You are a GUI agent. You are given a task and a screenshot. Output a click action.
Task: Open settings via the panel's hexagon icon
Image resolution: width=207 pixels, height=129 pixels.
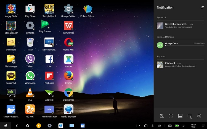[x=199, y=116]
